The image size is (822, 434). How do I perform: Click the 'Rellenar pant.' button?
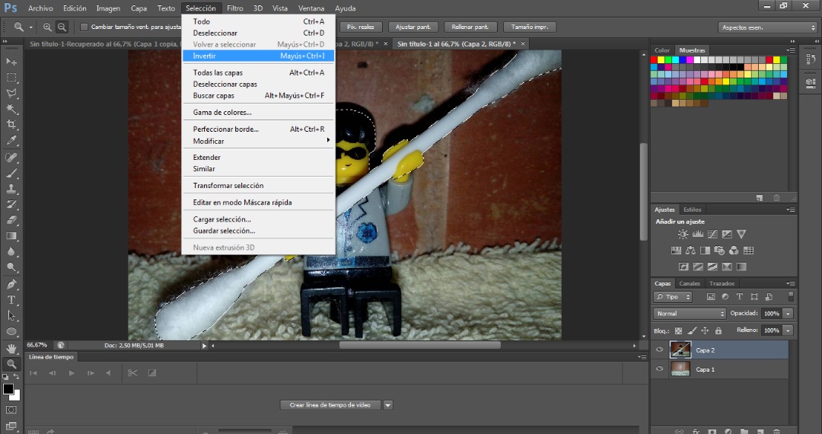[x=470, y=27]
